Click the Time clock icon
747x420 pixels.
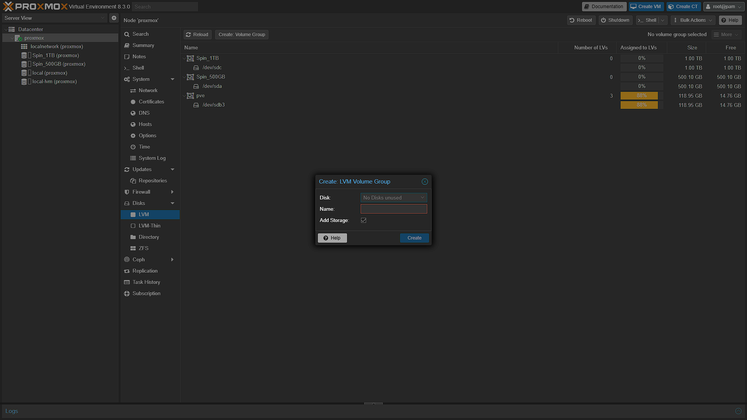tap(133, 147)
